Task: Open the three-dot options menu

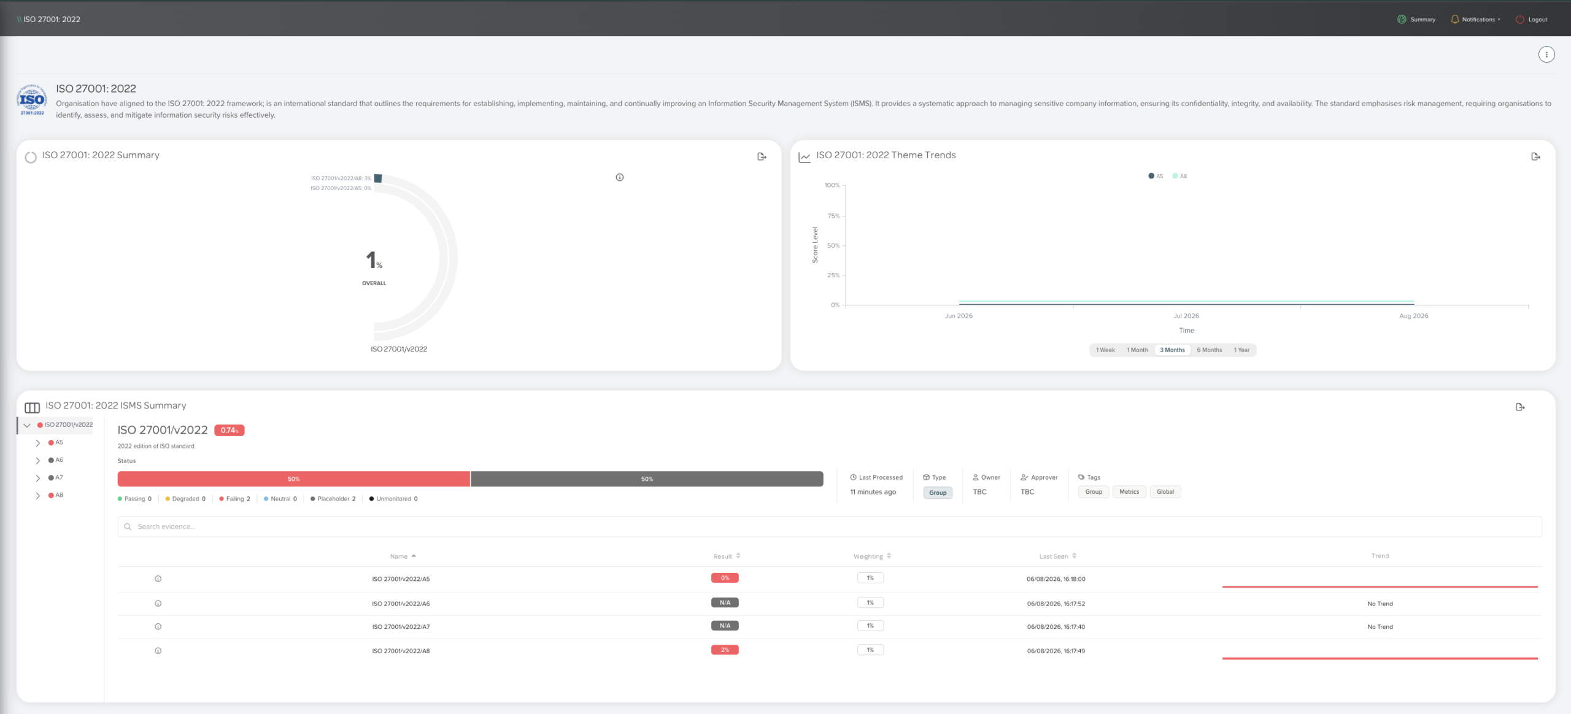Action: coord(1546,55)
